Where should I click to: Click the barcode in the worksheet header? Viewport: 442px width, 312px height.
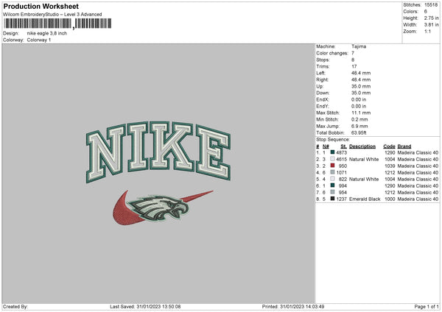pyautogui.click(x=57, y=24)
